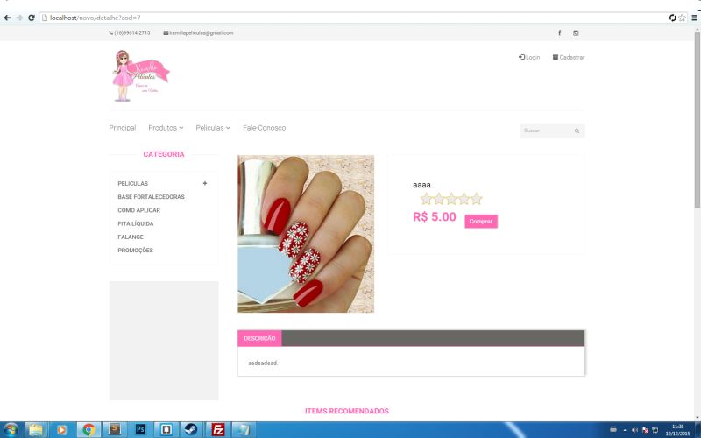Open Windows Explorer from the taskbar
This screenshot has height=438, width=701.
[x=36, y=430]
